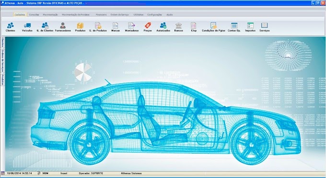Open the Marcas document icon
The image size is (326, 178).
(116, 27)
